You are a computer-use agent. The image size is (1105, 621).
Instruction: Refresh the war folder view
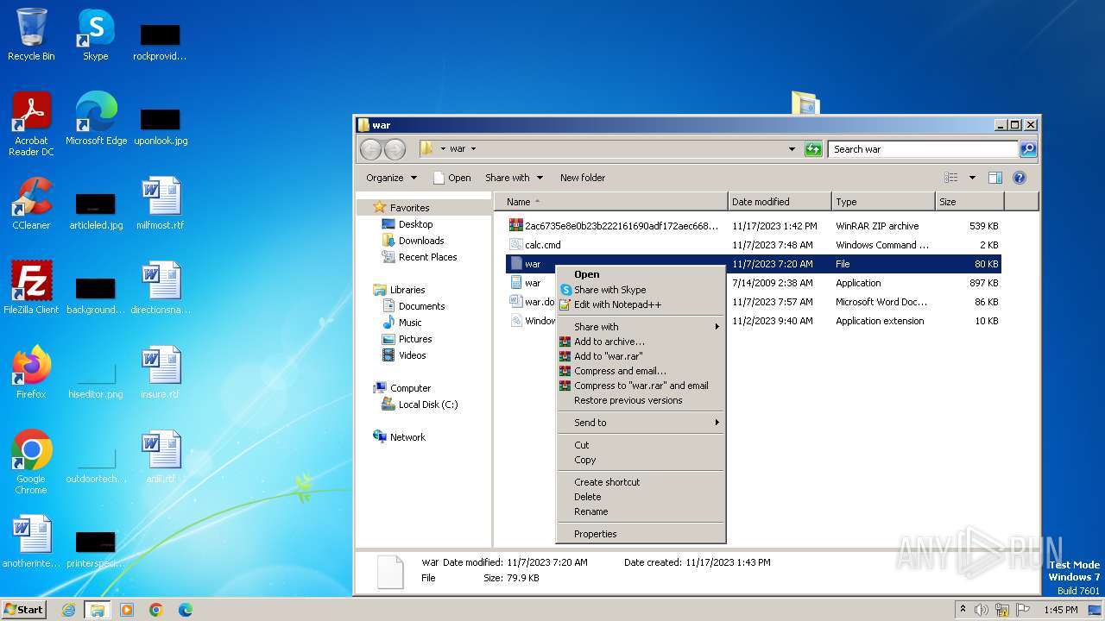813,149
